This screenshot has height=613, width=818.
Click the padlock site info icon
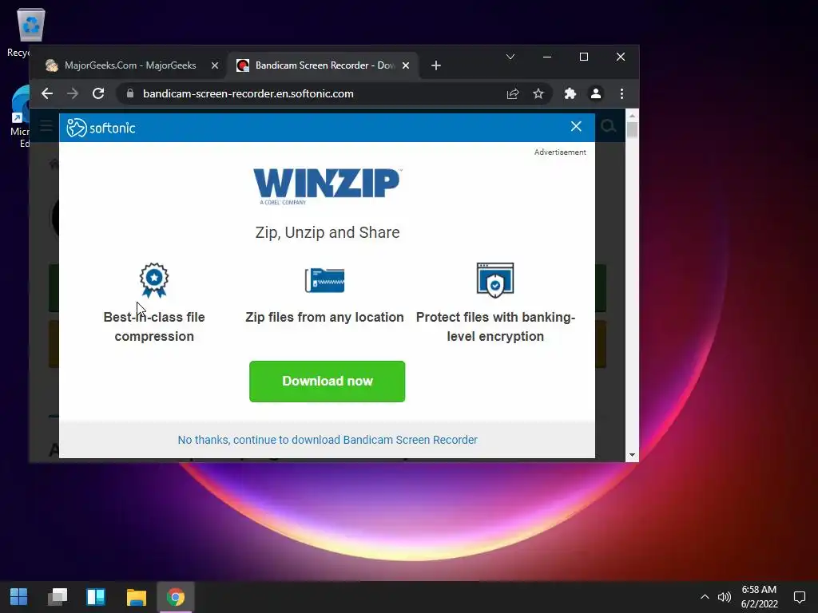[x=130, y=94]
